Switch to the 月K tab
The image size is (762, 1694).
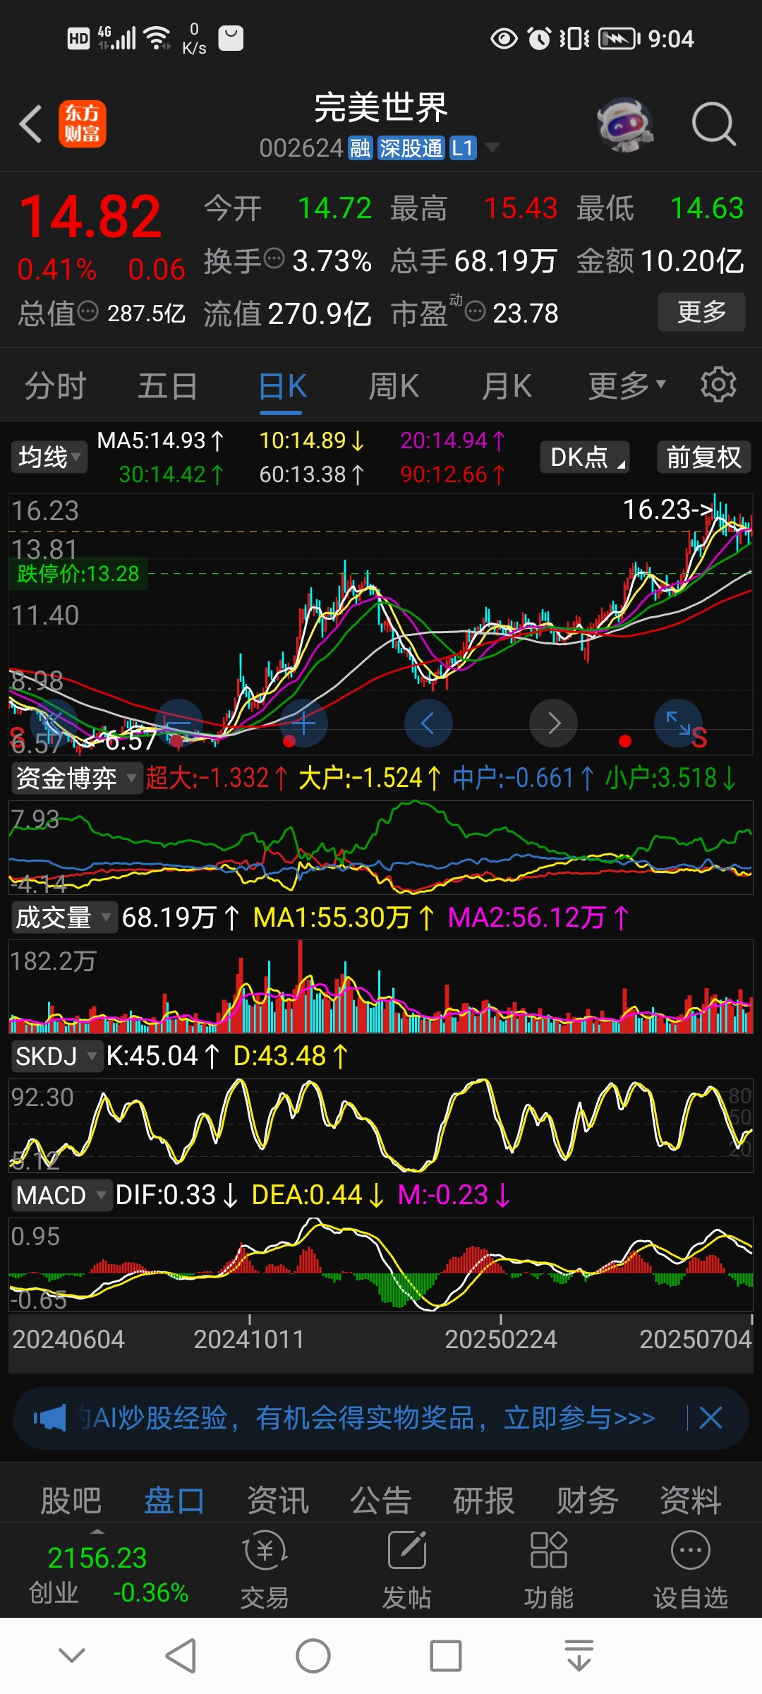507,386
